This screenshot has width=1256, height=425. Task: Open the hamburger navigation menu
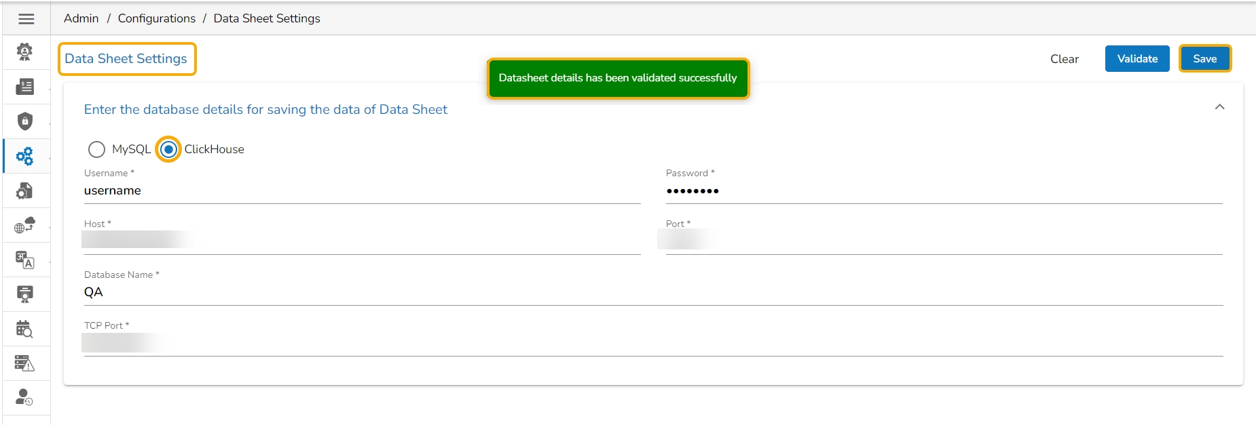[26, 19]
